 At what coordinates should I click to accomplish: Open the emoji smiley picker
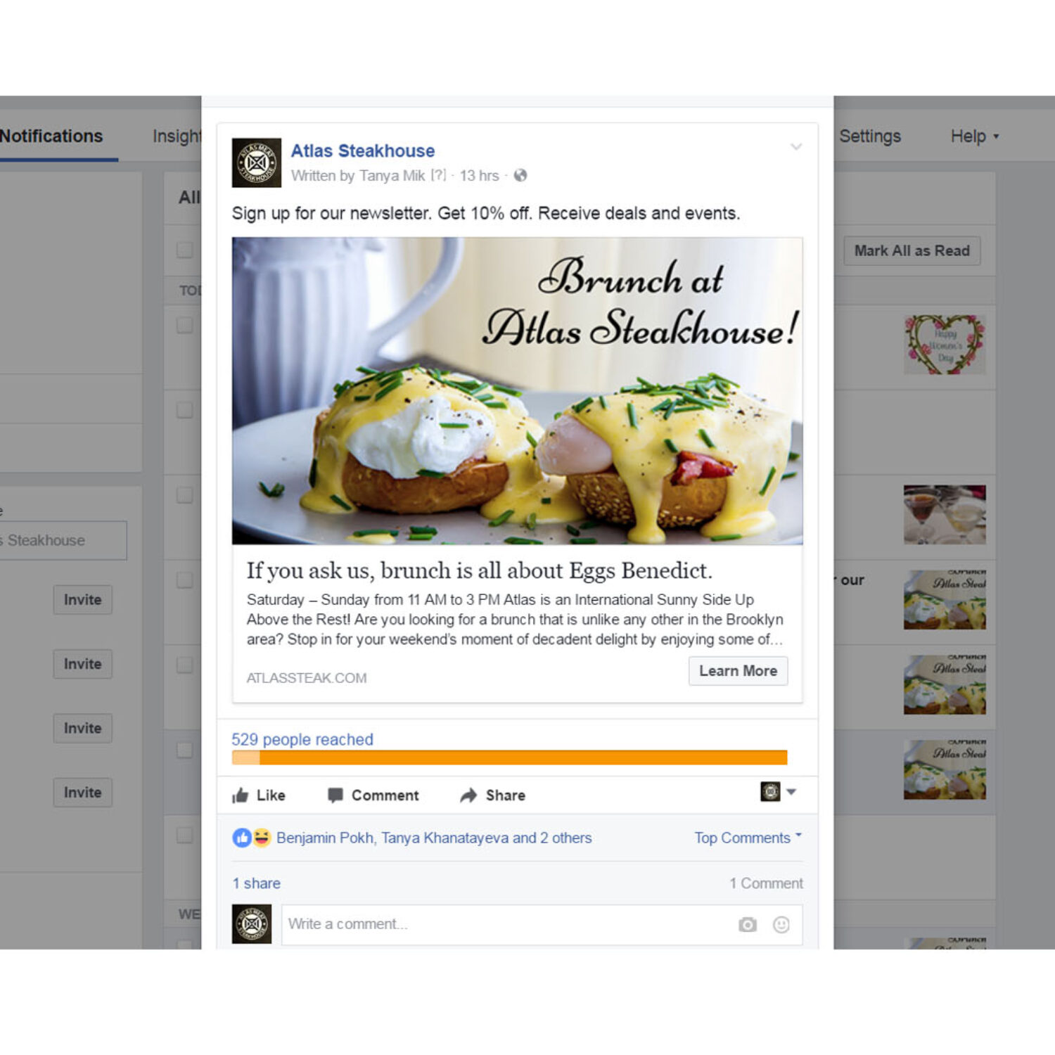pos(781,924)
